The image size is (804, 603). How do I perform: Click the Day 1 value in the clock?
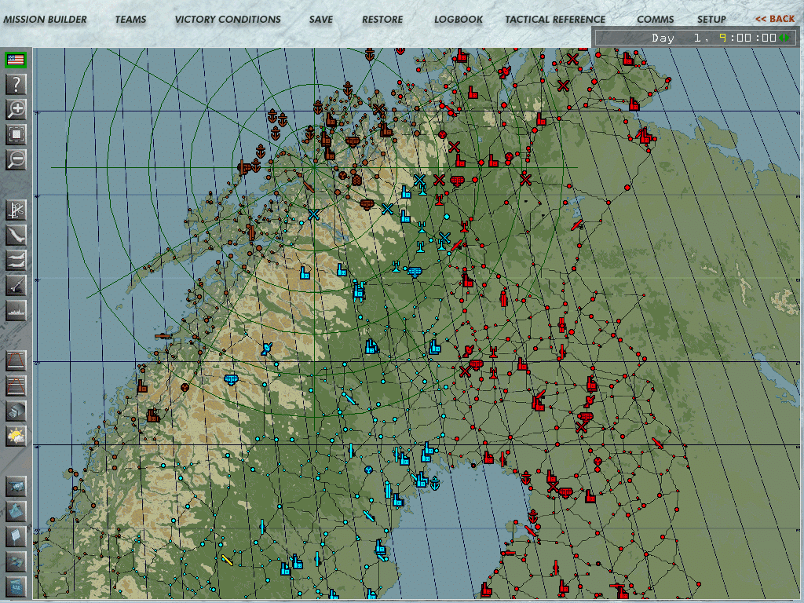point(697,38)
